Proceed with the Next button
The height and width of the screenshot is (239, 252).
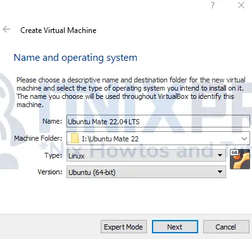point(175,227)
